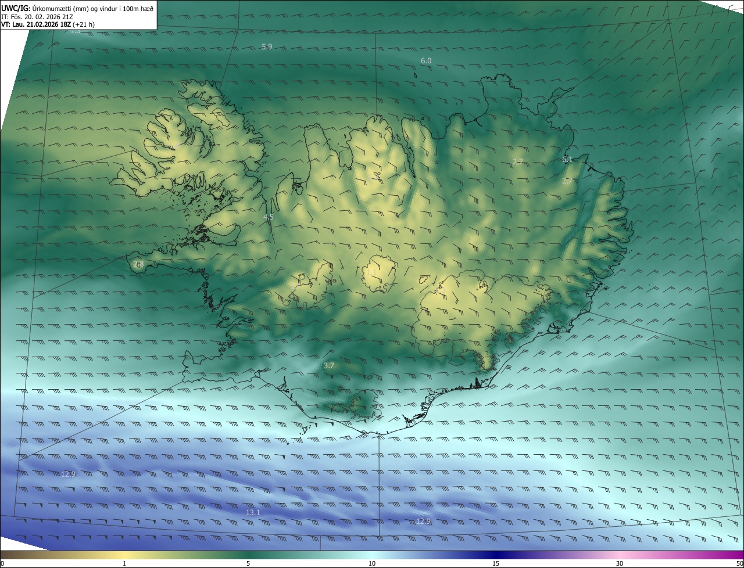Image resolution: width=744 pixels, height=568 pixels.
Task: Click the 4.5 value label on the map
Action: click(269, 217)
